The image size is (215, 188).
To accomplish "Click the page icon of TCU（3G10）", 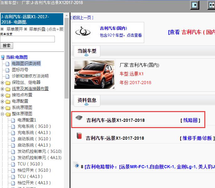I will tap(13, 164).
